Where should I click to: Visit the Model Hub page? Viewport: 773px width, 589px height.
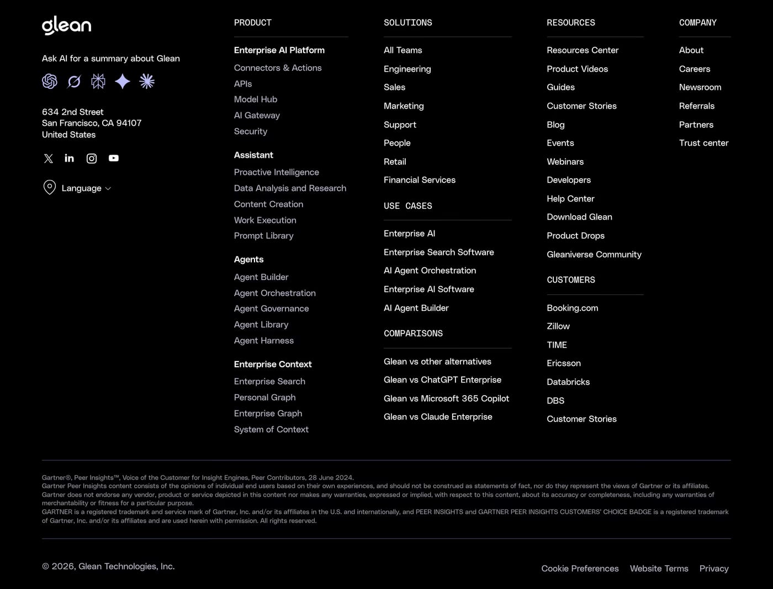pos(256,99)
